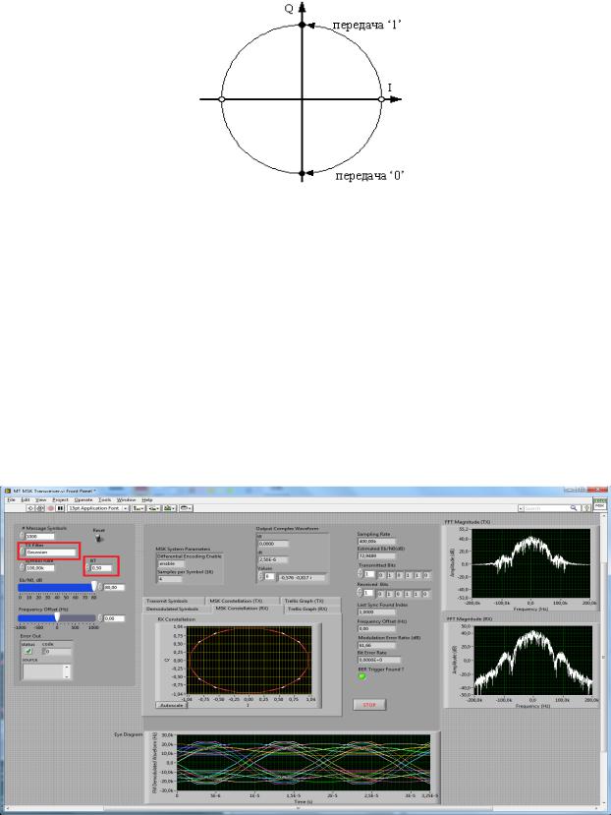Image resolution: width=611 pixels, height=815 pixels.
Task: Open the View menu
Action: click(40, 499)
